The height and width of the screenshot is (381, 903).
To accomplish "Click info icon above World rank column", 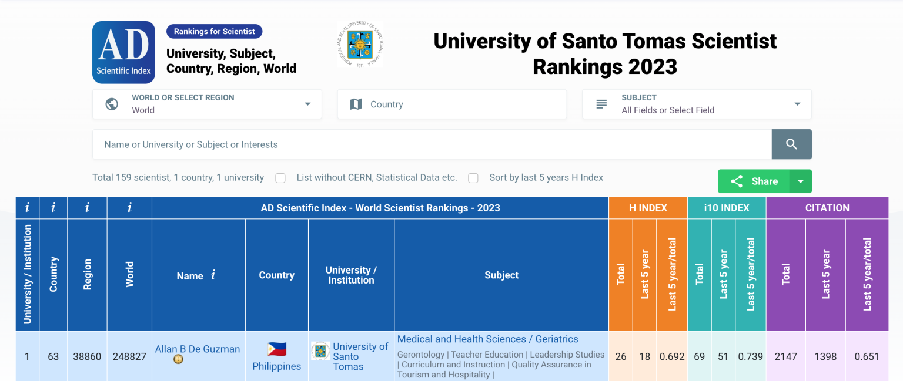I will [129, 208].
